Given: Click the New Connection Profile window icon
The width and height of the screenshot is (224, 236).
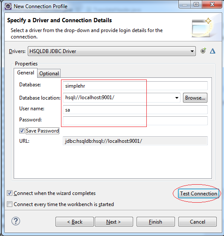Looking at the screenshot, I should point(8,6).
